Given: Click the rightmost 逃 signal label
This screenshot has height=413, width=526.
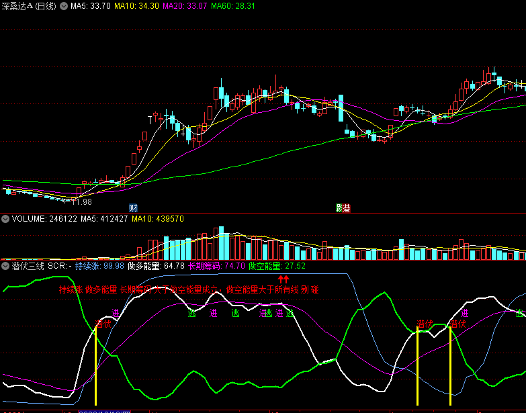Looking at the screenshot, I should pyautogui.click(x=520, y=314).
